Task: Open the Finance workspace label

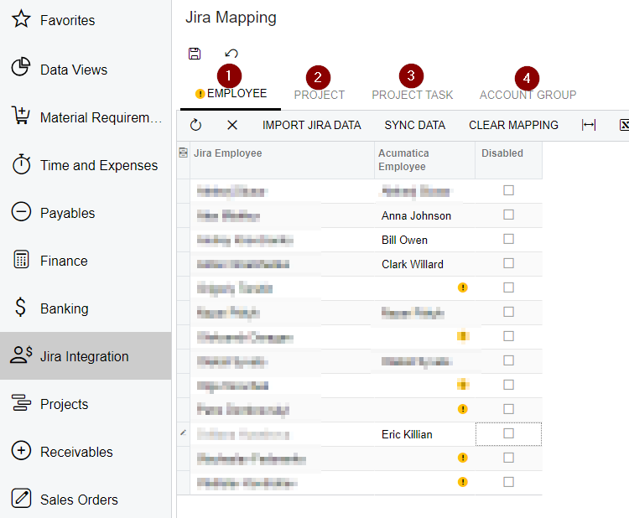Action: [x=64, y=261]
